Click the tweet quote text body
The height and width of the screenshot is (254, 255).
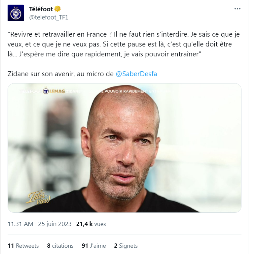[x=124, y=44]
